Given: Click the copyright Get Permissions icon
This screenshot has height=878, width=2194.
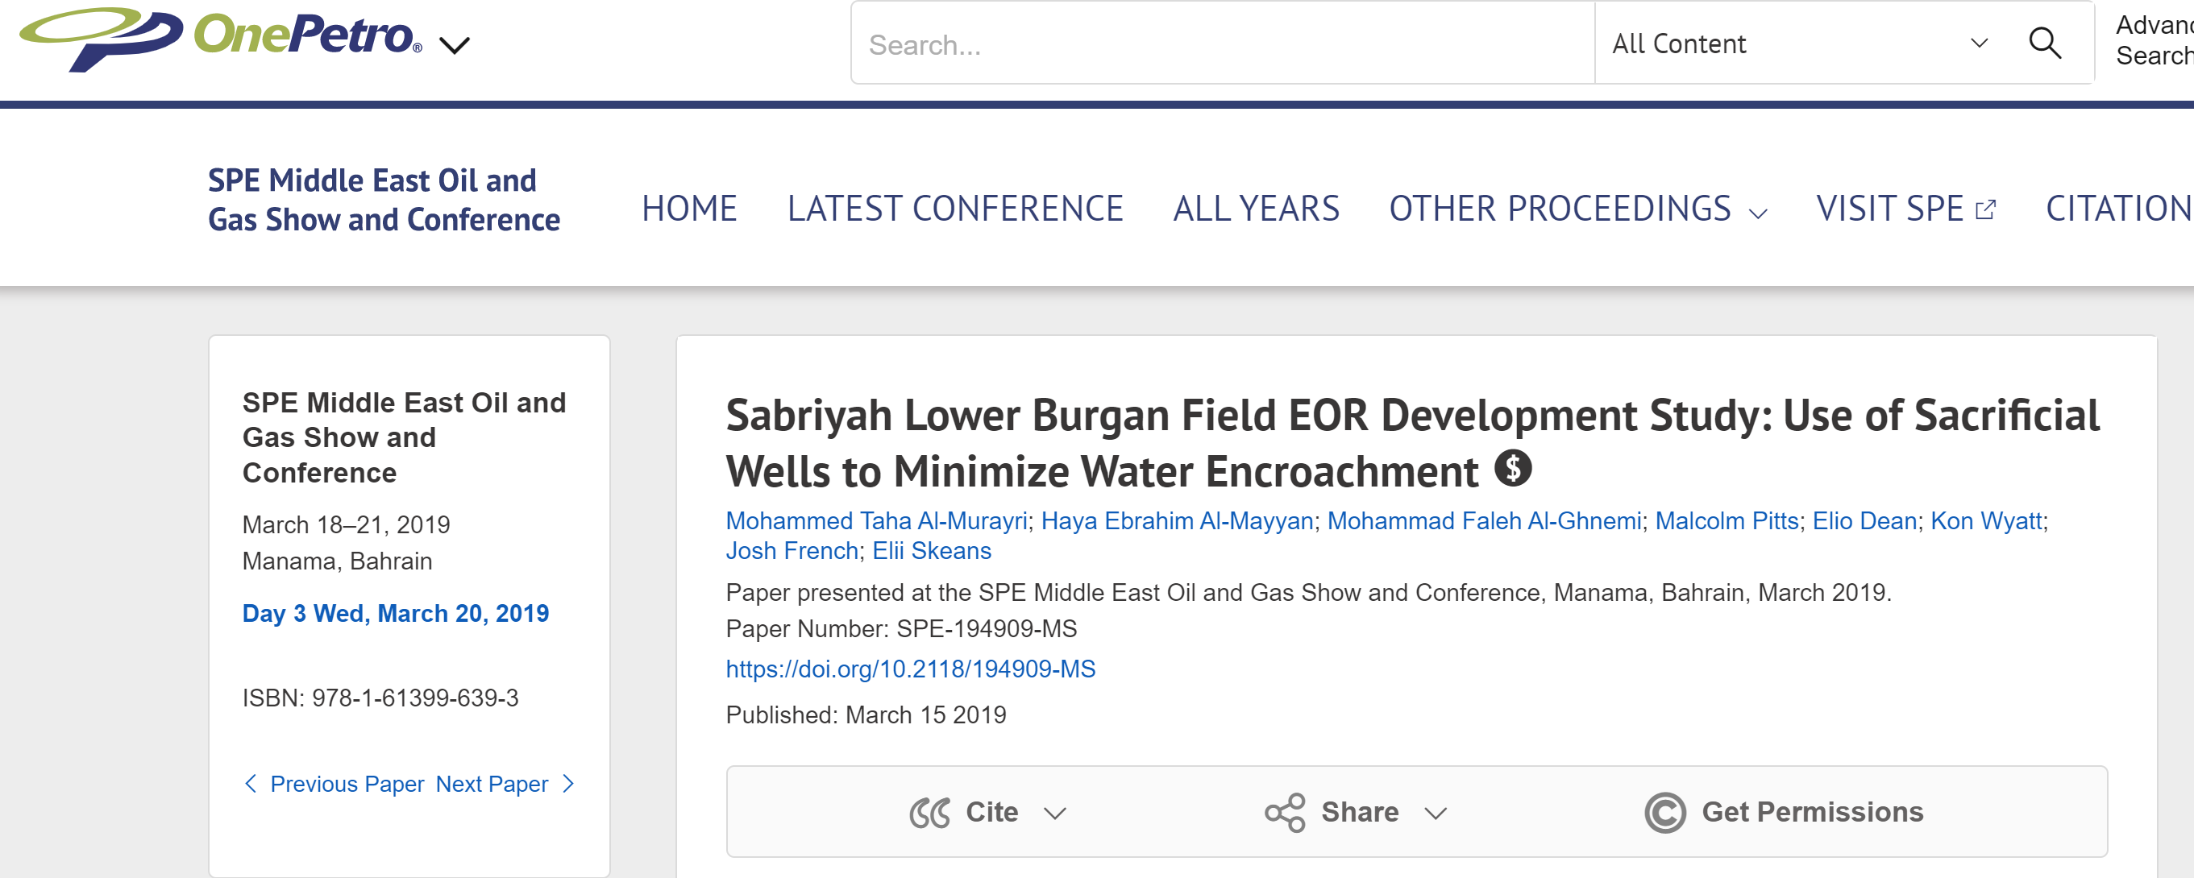Looking at the screenshot, I should (x=1665, y=813).
